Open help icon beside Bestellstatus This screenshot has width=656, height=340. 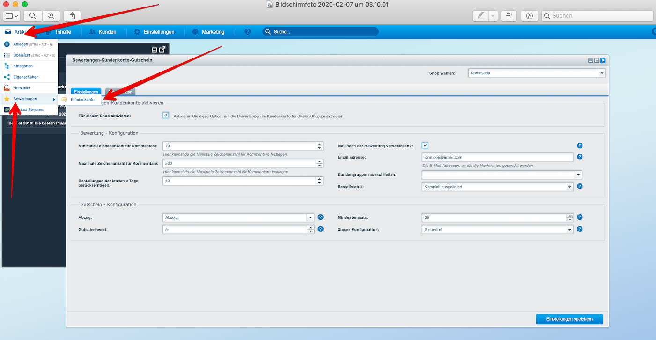580,186
